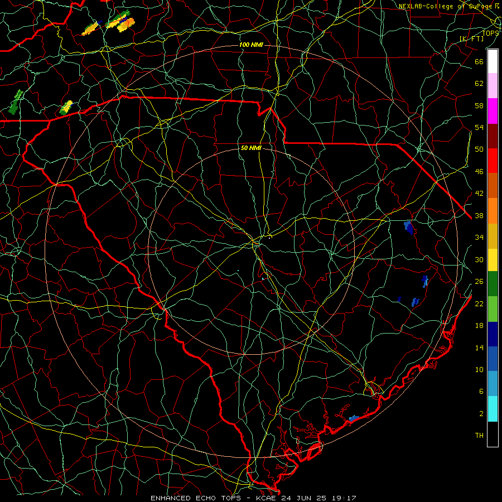Click the dark green 26 kft legend swatch
Screen dimensions: 502x502
493,284
